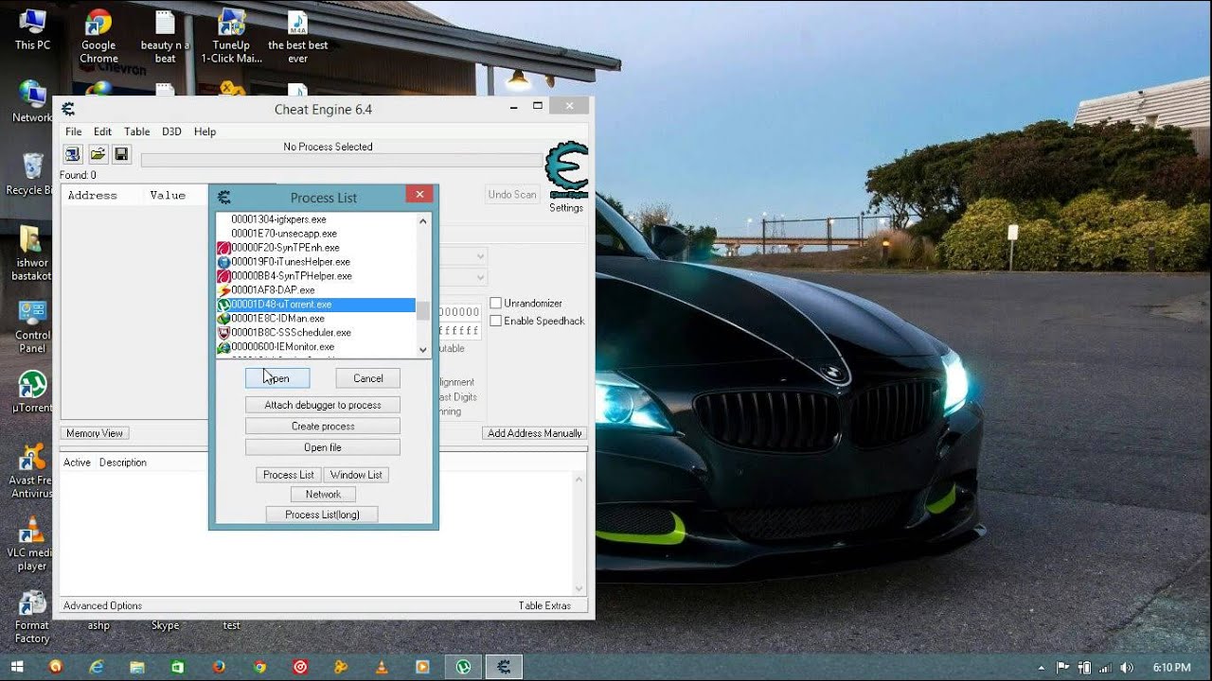
Task: Open VLC cone icon in the taskbar
Action: 383,667
